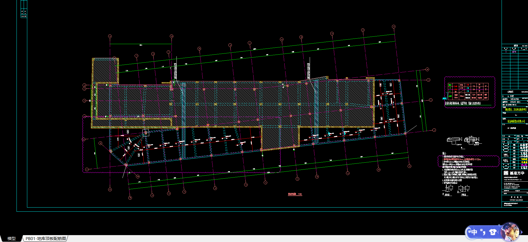Open the input method skin shirt icon
The height and width of the screenshot is (242, 528).
(492, 232)
